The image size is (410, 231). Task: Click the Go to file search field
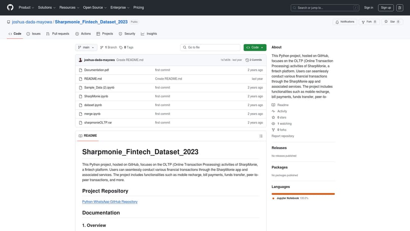[210, 47]
